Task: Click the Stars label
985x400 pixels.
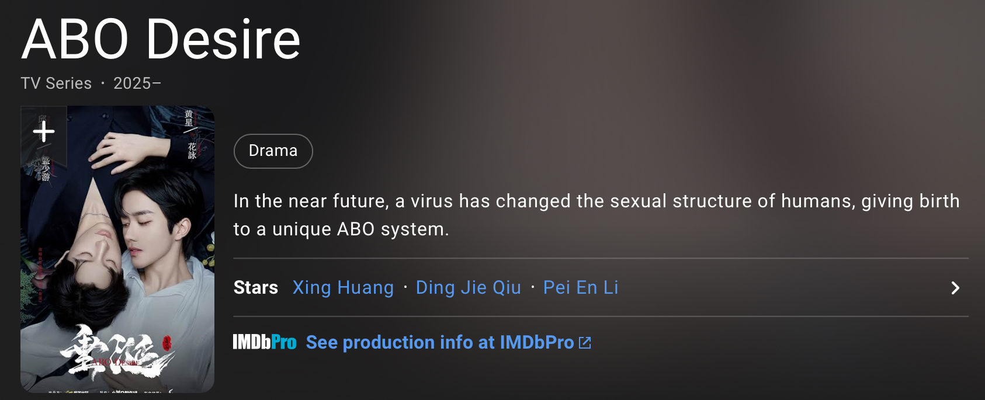Action: click(x=255, y=288)
